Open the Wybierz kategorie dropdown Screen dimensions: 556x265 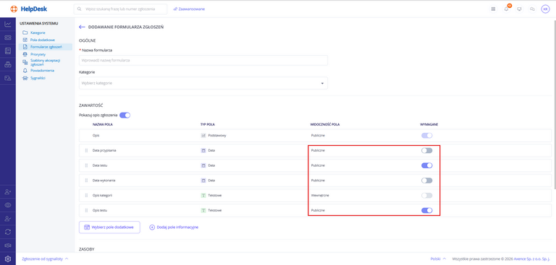pyautogui.click(x=203, y=83)
